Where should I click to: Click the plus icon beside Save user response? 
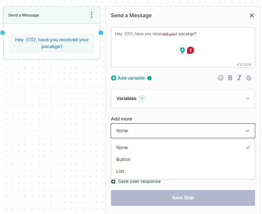point(113,181)
